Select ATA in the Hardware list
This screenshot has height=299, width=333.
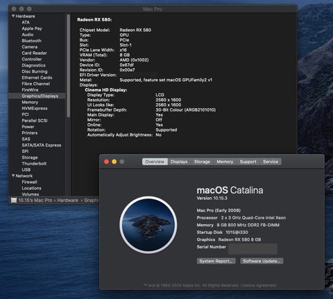pos(26,22)
